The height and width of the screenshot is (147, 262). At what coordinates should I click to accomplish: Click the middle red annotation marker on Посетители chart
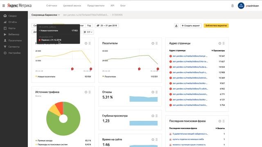[139, 69]
